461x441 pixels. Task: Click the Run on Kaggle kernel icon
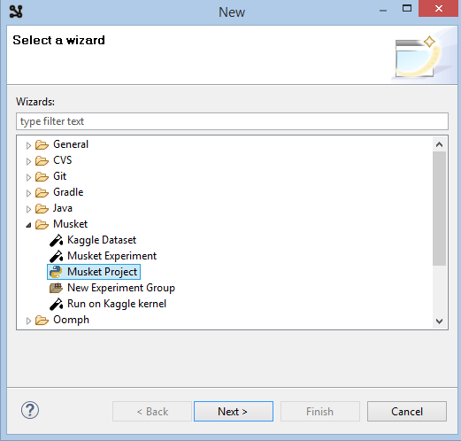pyautogui.click(x=56, y=304)
